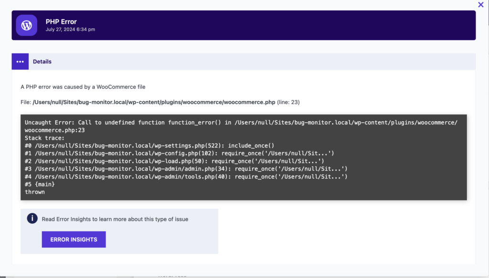The height and width of the screenshot is (278, 489).
Task: Click the WooCommerce file path in bold
Action: click(x=154, y=102)
